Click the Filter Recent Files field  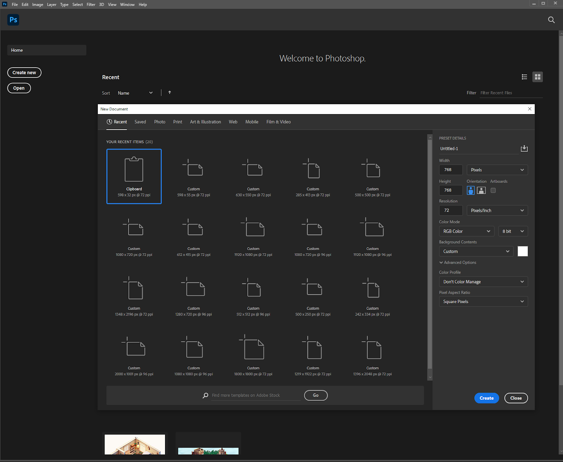(511, 93)
